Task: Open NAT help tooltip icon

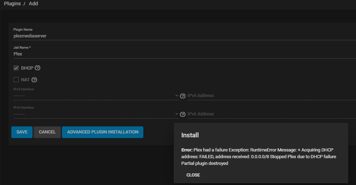Action: [34, 80]
